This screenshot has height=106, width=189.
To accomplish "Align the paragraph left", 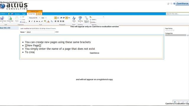I will (x=56, y=21).
